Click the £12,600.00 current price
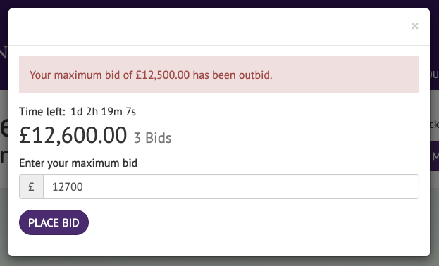 (x=73, y=135)
